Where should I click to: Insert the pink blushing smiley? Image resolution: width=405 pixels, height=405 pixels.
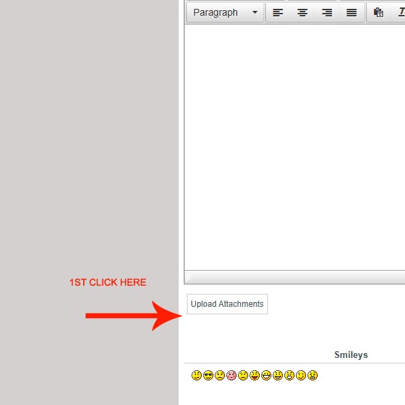click(x=231, y=375)
